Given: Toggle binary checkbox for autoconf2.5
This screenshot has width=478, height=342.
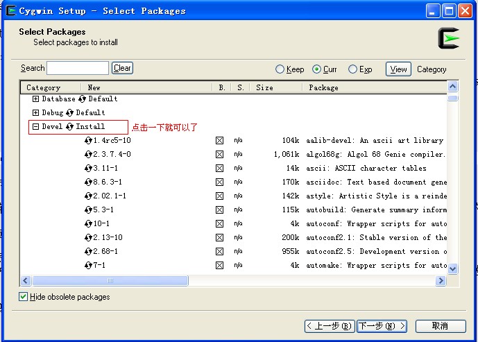Looking at the screenshot, I should 219,251.
